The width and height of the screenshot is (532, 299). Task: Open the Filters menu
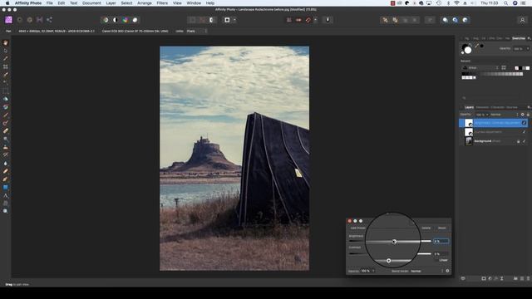(x=162, y=3)
